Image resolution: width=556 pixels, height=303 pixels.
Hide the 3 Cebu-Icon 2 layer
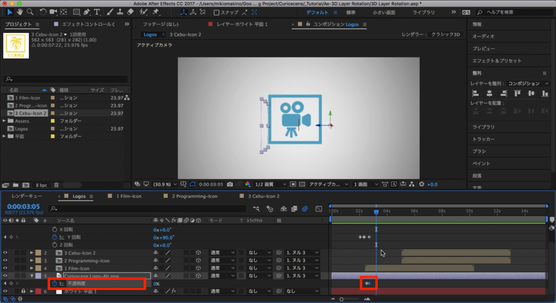[x=5, y=253]
